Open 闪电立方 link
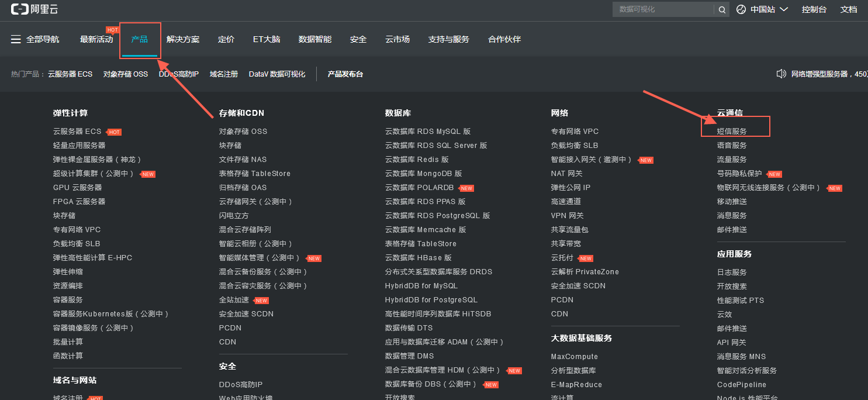The width and height of the screenshot is (868, 400). coord(234,216)
